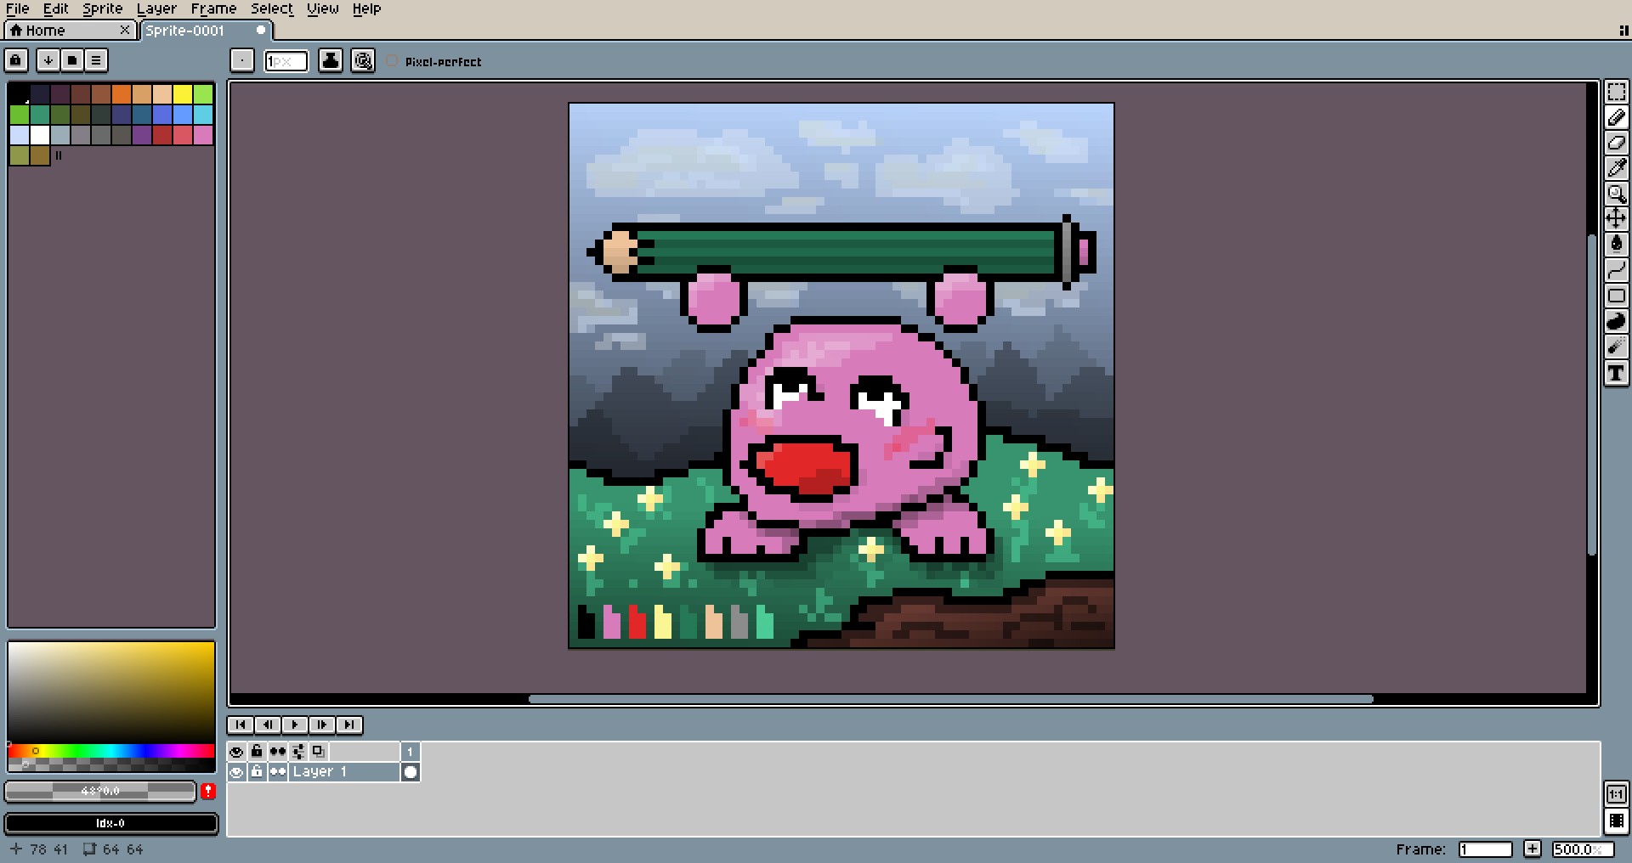Go to the last frame
The width and height of the screenshot is (1632, 863).
pos(349,725)
